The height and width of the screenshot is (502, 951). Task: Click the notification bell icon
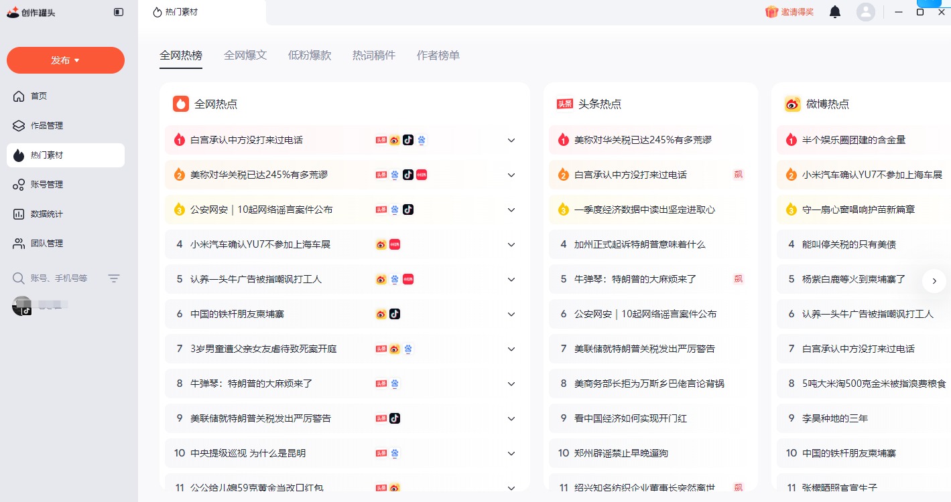835,12
